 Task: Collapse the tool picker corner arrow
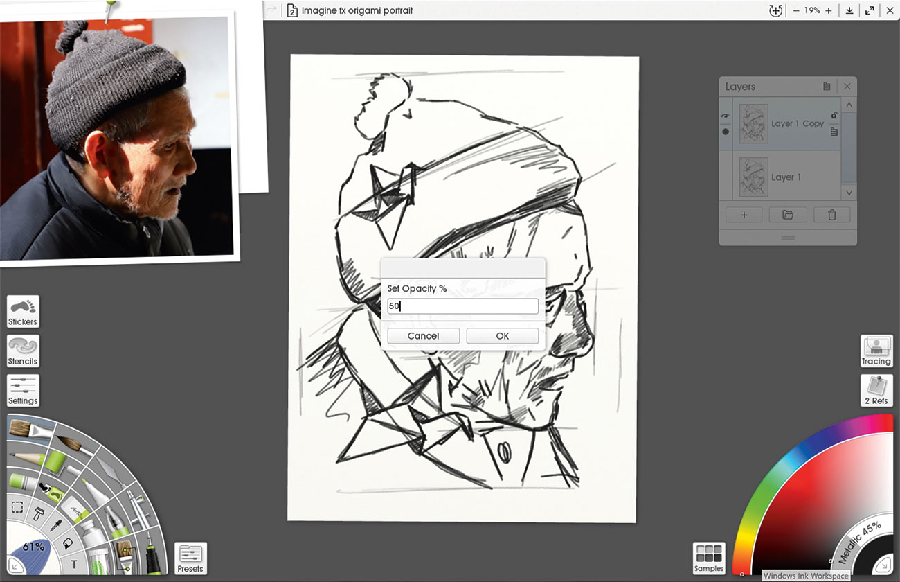tap(15, 565)
